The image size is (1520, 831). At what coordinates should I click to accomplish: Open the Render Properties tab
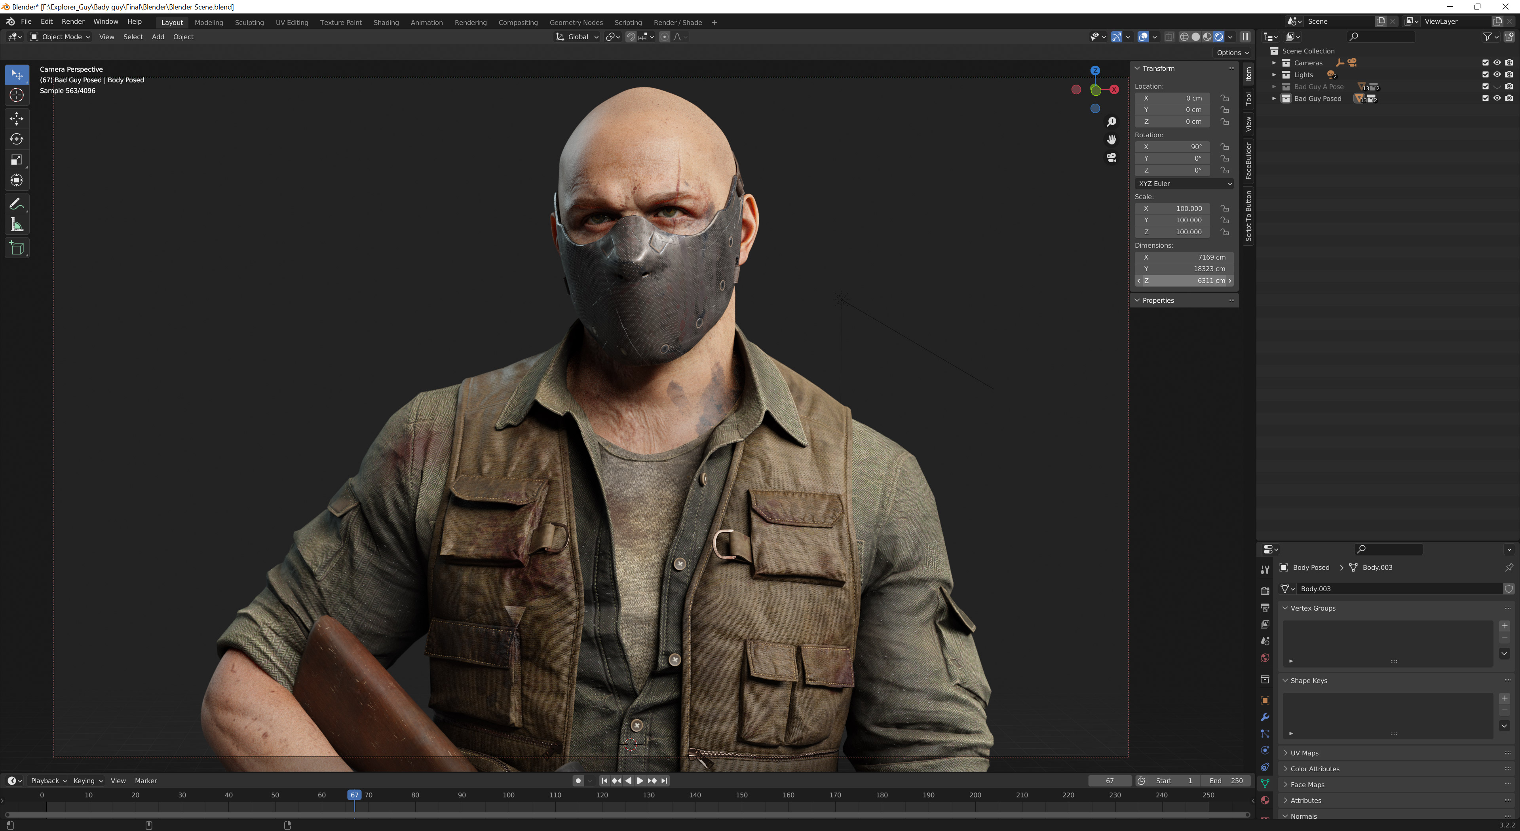[x=1265, y=590]
